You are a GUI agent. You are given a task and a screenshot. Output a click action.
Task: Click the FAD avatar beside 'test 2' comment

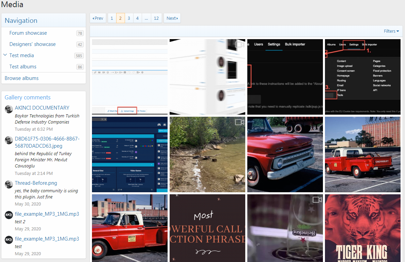coord(9,215)
